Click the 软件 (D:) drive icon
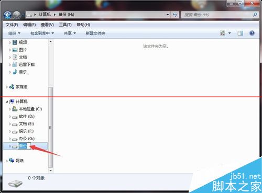The height and width of the screenshot is (193, 262). click(x=15, y=117)
